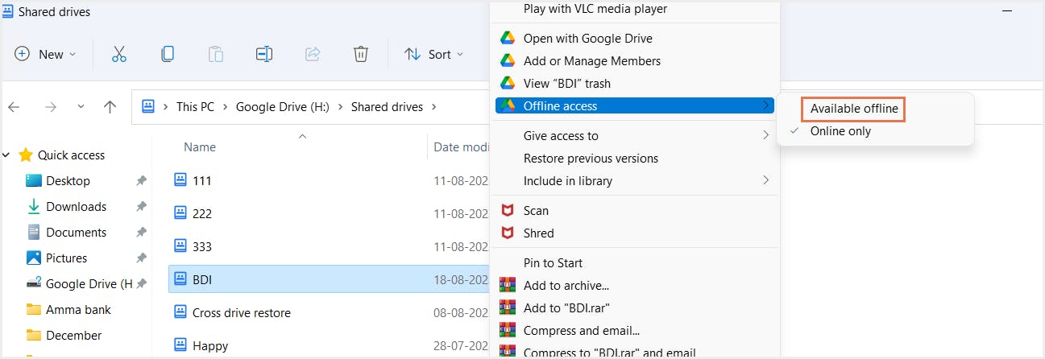
Task: Go up one folder with Up arrow
Action: click(x=110, y=107)
